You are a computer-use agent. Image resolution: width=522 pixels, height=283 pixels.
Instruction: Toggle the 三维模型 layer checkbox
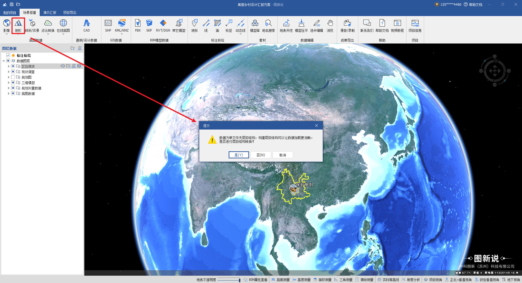[13, 83]
